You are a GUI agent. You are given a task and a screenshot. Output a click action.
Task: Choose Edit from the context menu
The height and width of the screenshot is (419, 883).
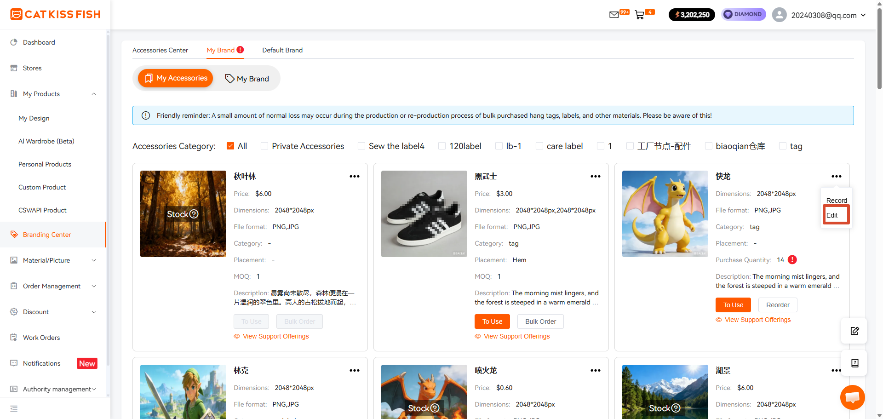click(832, 215)
